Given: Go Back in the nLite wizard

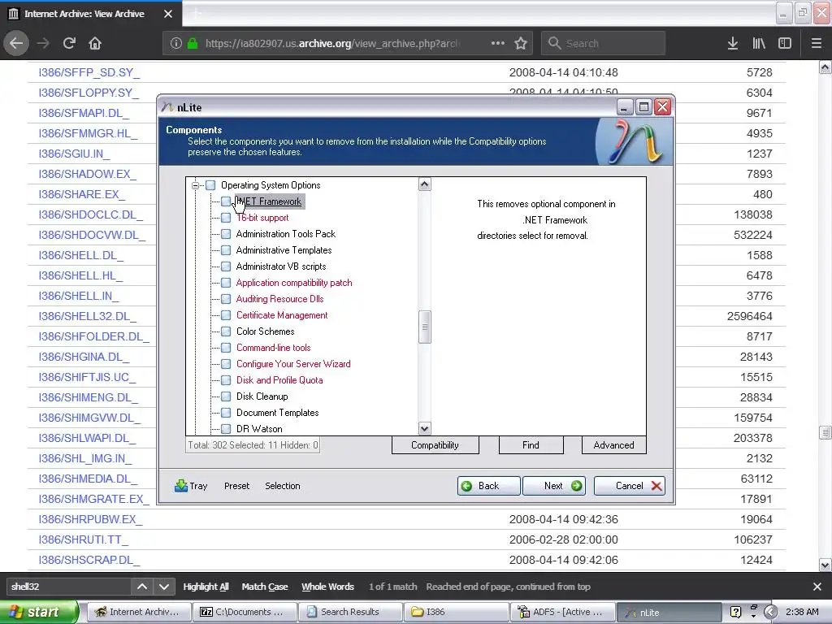Looking at the screenshot, I should point(488,486).
